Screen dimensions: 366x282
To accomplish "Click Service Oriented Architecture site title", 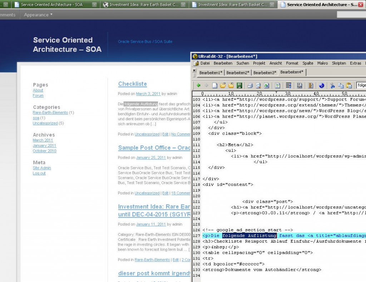I will [x=67, y=45].
